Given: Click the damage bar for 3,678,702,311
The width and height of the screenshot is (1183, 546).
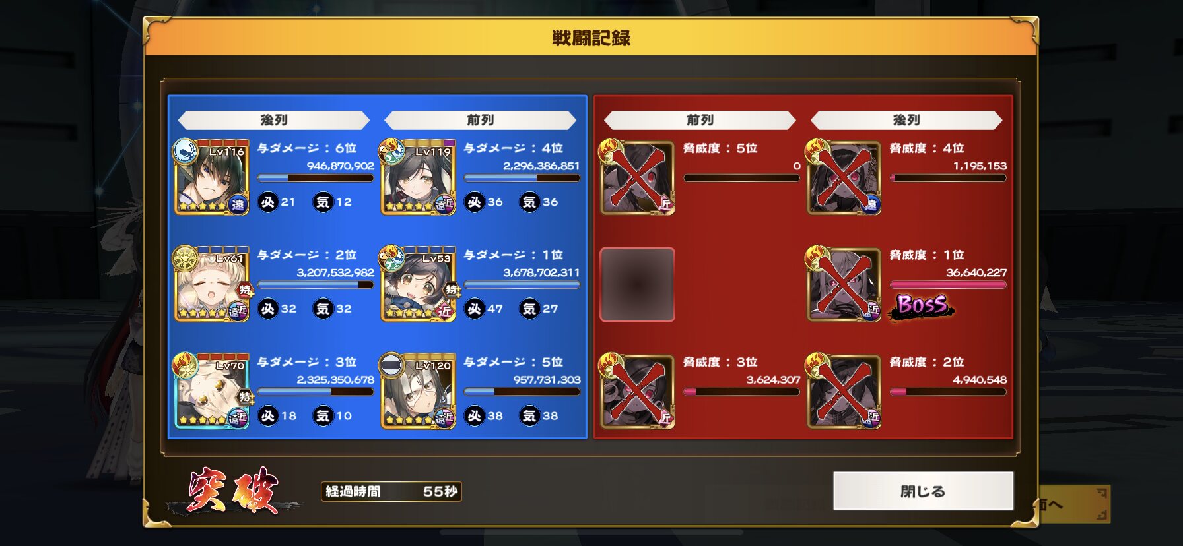Looking at the screenshot, I should click(x=522, y=285).
